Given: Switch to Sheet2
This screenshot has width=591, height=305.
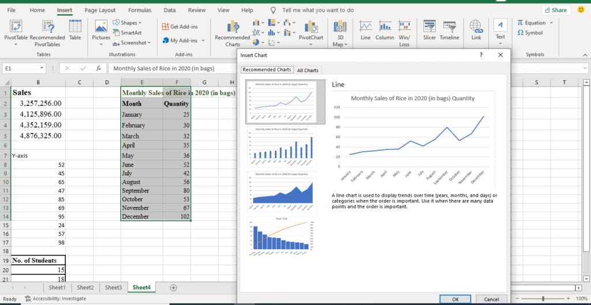Looking at the screenshot, I should point(85,287).
